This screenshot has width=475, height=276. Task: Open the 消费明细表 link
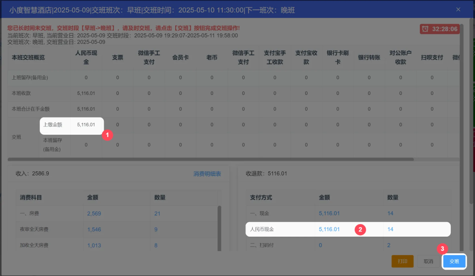click(207, 174)
